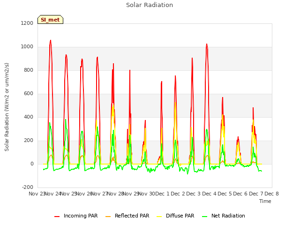Click the Dec 4 x-axis tick label

pyautogui.click(x=209, y=194)
